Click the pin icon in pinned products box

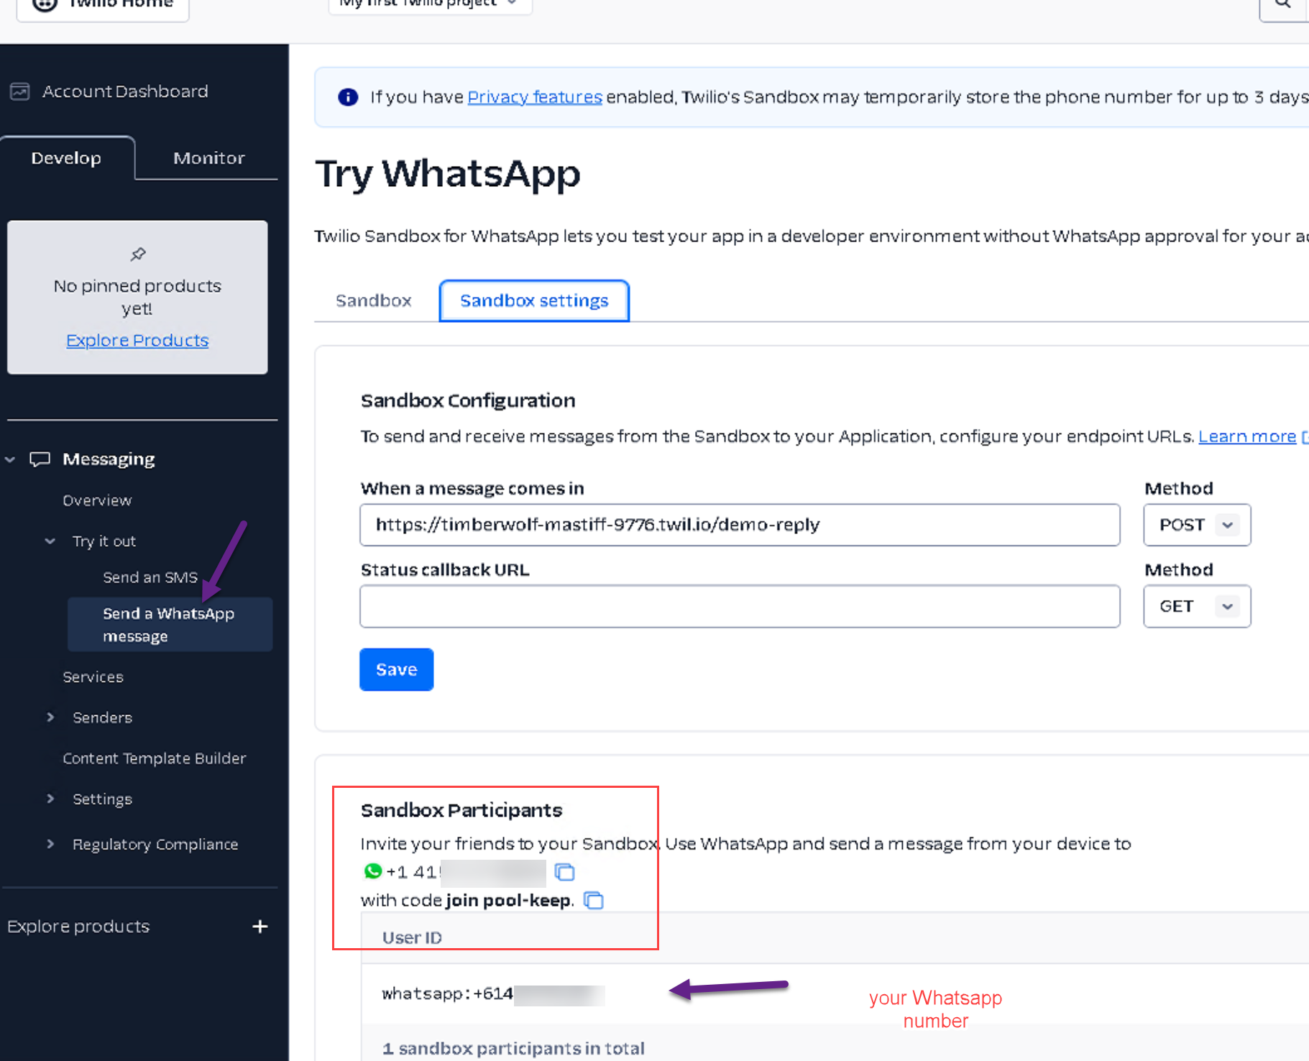tap(138, 254)
